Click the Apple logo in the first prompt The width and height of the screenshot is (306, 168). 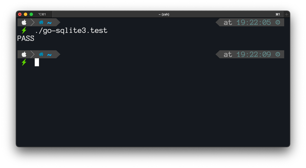point(24,23)
